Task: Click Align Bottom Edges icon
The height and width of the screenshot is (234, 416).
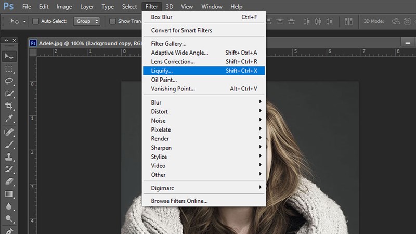Action: 291,21
